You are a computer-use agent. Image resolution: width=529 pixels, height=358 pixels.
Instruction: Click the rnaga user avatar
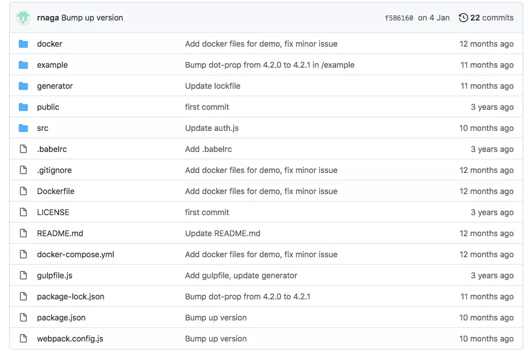point(23,18)
